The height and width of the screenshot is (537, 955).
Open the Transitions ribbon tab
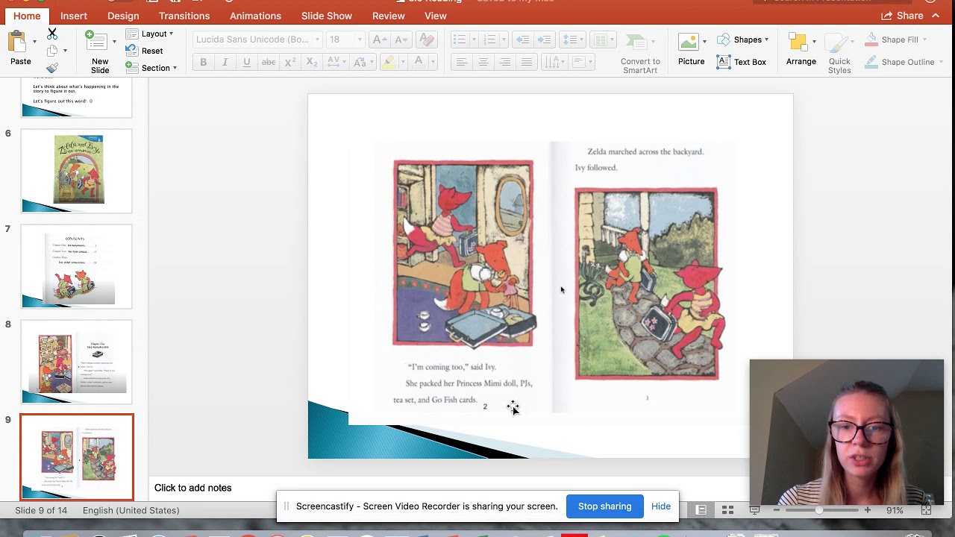coord(184,16)
